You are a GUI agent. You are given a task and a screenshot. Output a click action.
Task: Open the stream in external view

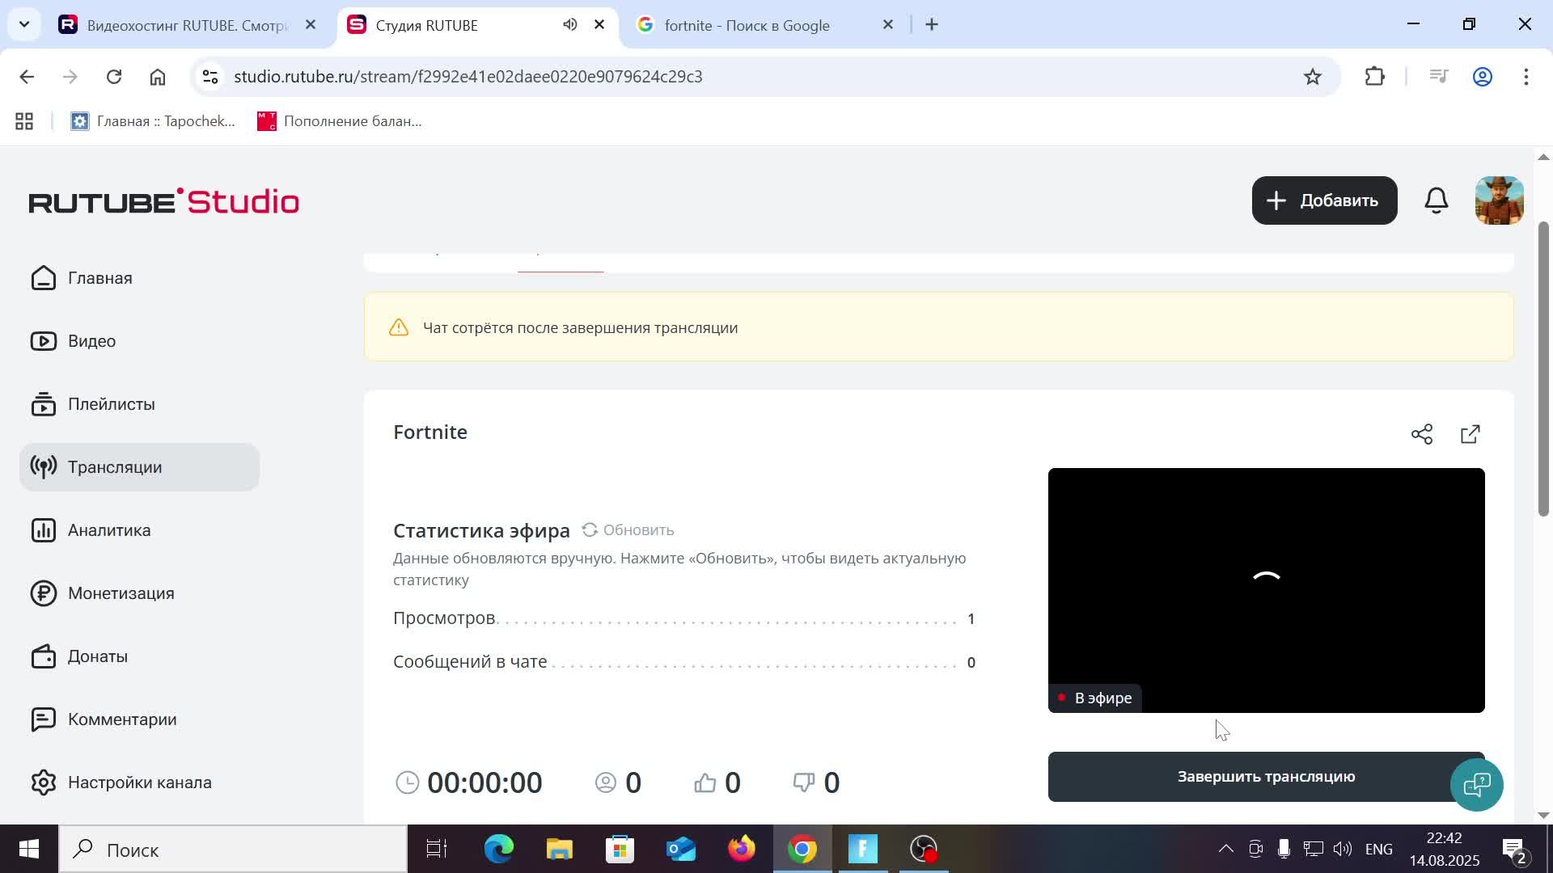1470,433
